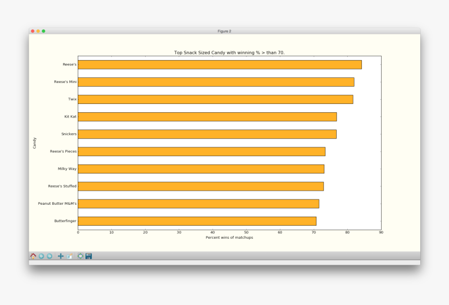Click the 'Percent wins of matchups' axis label
Viewport: 449px width, 305px height.
229,238
